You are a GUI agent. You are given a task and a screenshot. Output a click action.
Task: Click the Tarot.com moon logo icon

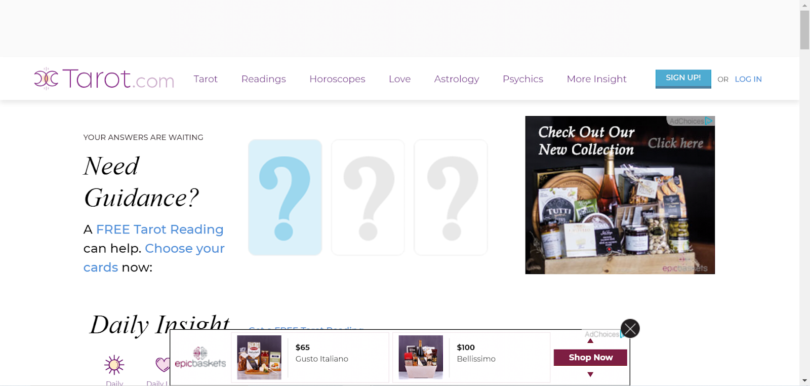(x=46, y=79)
